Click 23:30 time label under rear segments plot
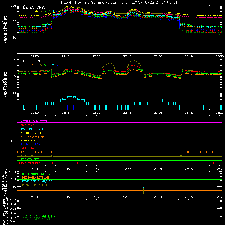The width and height of the screenshot is (225, 225). pyautogui.click(x=219, y=113)
